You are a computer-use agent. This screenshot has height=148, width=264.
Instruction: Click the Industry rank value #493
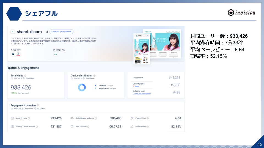pos(177,92)
